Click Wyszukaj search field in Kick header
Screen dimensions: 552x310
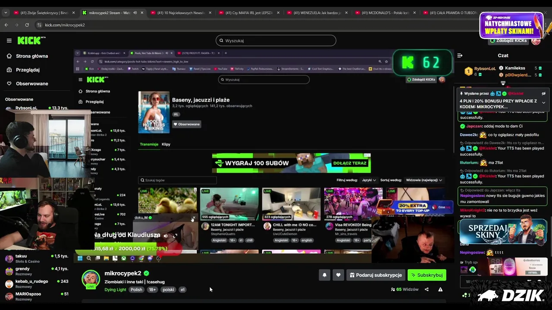(276, 40)
